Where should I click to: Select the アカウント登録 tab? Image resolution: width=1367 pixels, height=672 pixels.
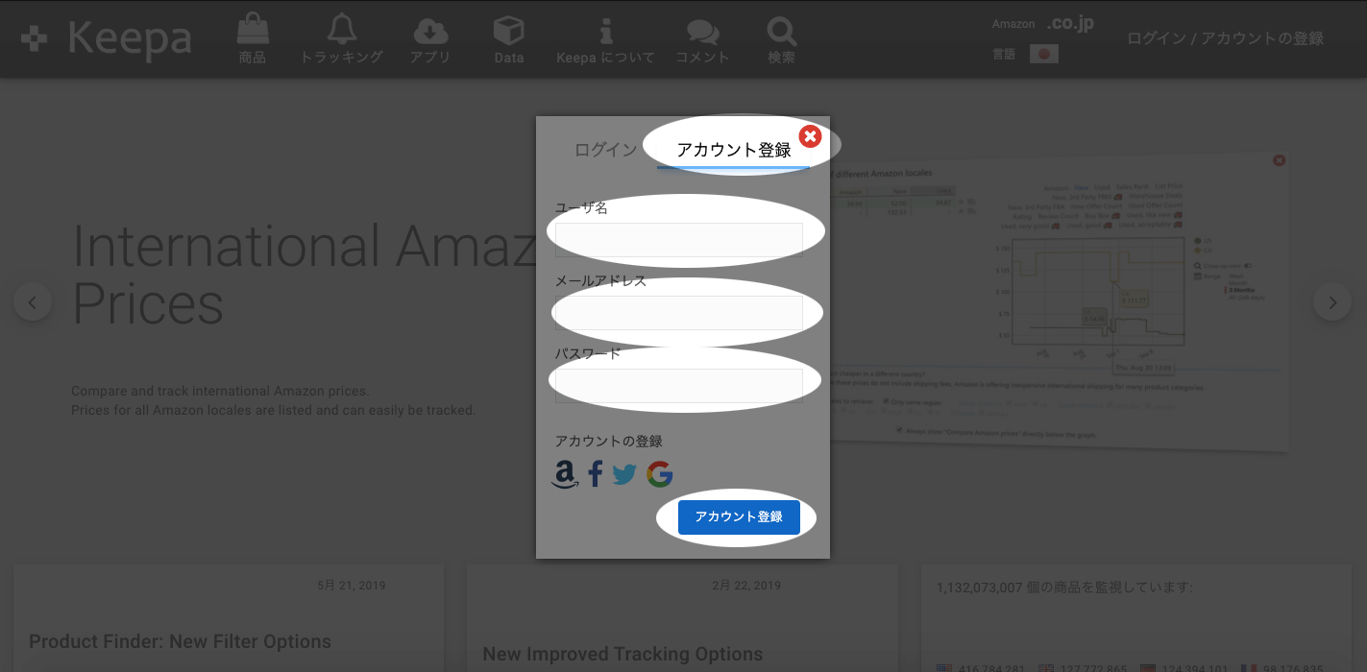tap(733, 150)
